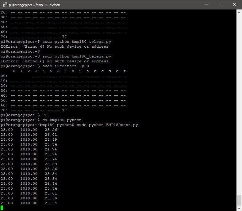Image resolution: width=242 pixels, height=211 pixels.
Task: Click the 'cd bmp180-python' command line
Action: pyautogui.click(x=41, y=120)
